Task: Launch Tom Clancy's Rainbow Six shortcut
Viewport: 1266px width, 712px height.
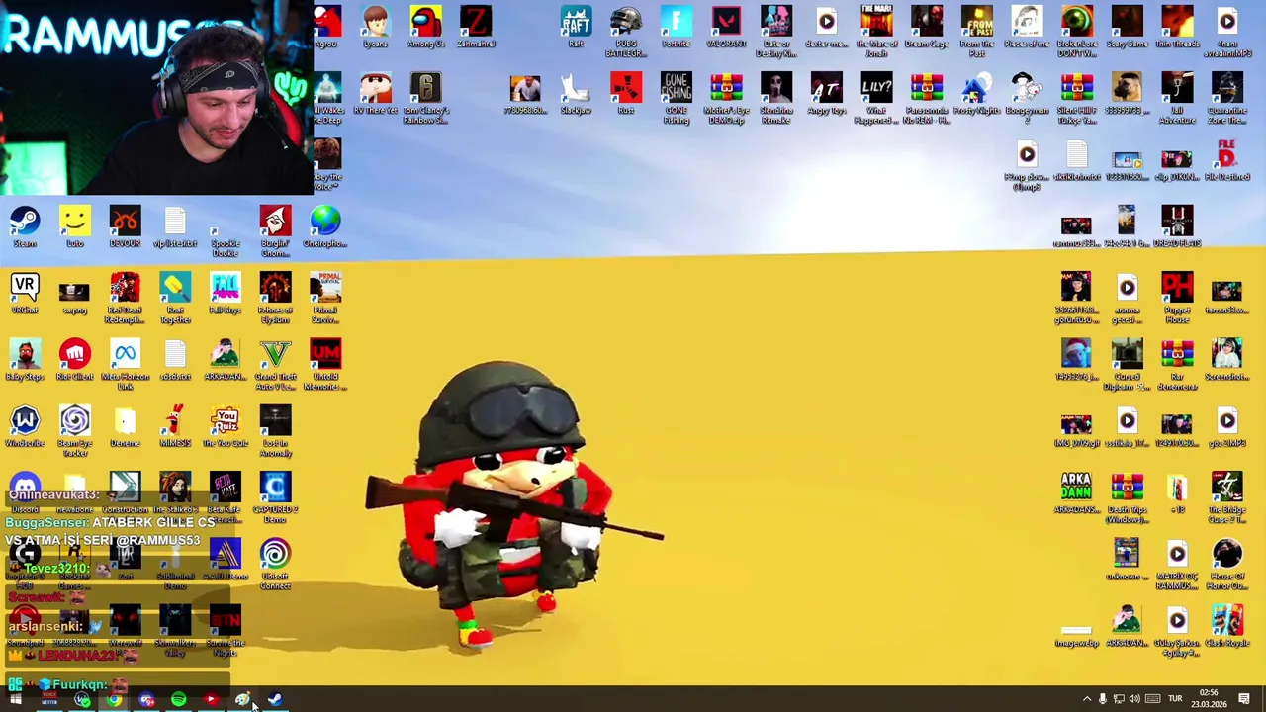Action: coord(425,98)
